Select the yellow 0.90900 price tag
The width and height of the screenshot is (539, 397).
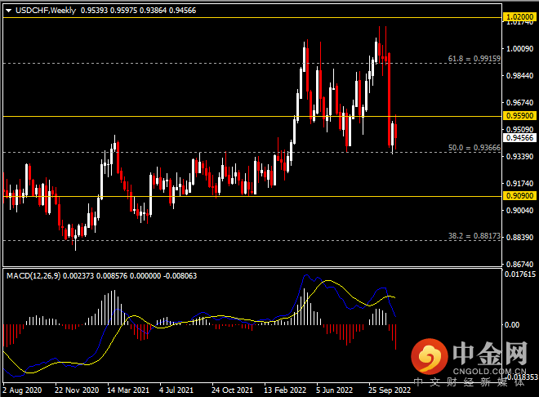point(518,197)
